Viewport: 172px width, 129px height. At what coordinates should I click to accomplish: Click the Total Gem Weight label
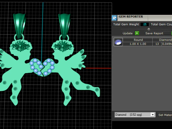[x=126, y=24]
